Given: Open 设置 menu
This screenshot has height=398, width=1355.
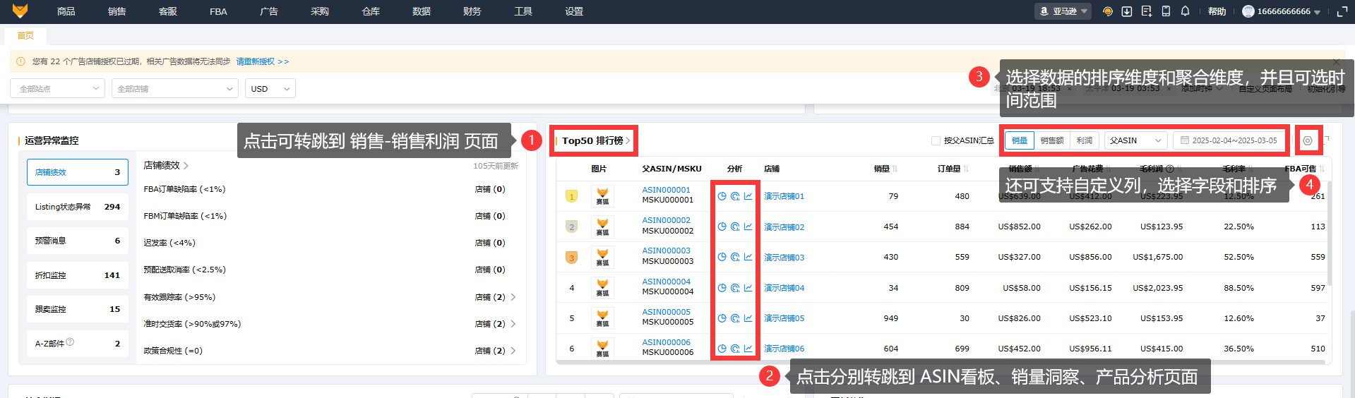Looking at the screenshot, I should 574,11.
